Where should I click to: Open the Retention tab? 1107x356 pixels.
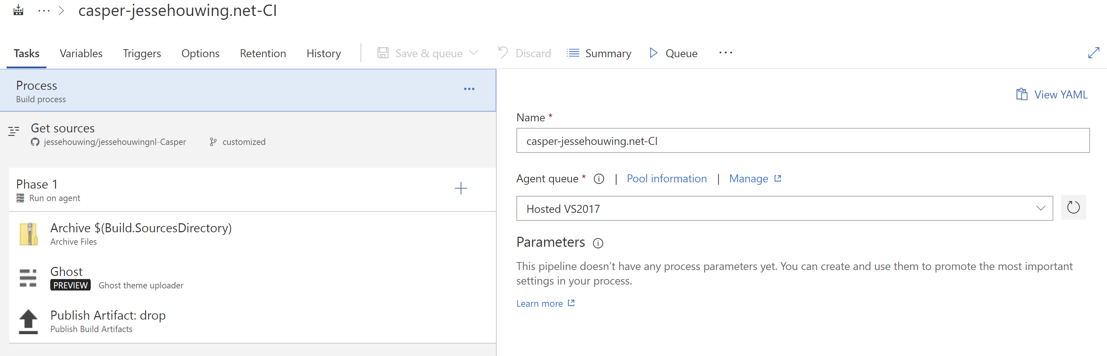click(263, 53)
